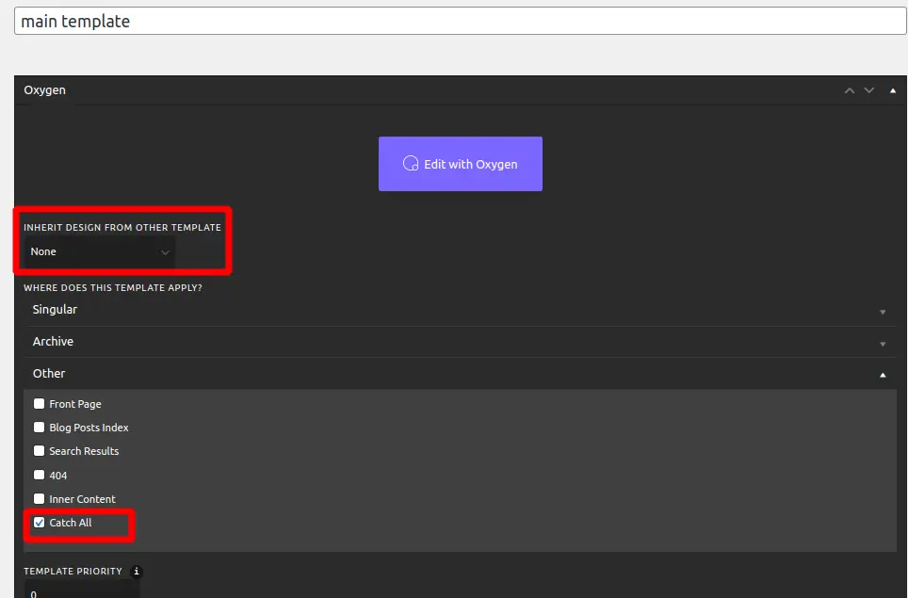Enable the 404 checkbox
This screenshot has width=908, height=598.
[x=40, y=475]
